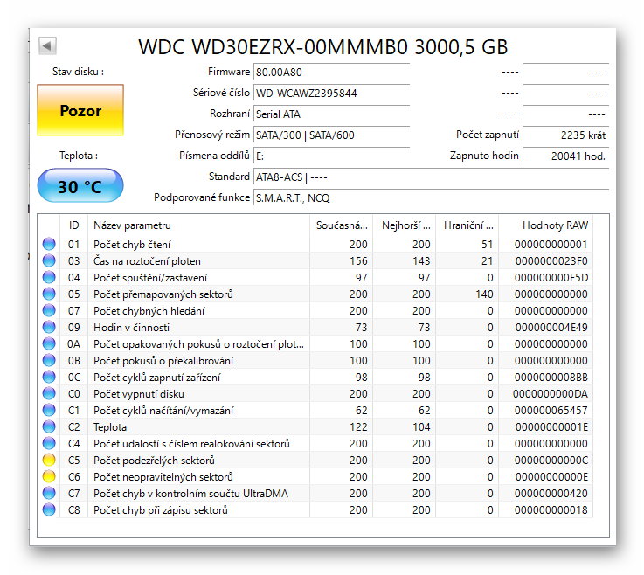Image resolution: width=644 pixels, height=575 pixels.
Task: Click the 30 °C temperature indicator
Action: tap(80, 186)
